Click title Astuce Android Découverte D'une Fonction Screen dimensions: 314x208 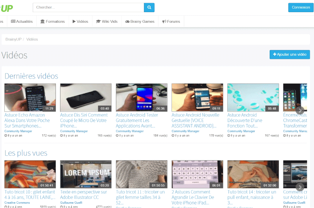coord(245,120)
